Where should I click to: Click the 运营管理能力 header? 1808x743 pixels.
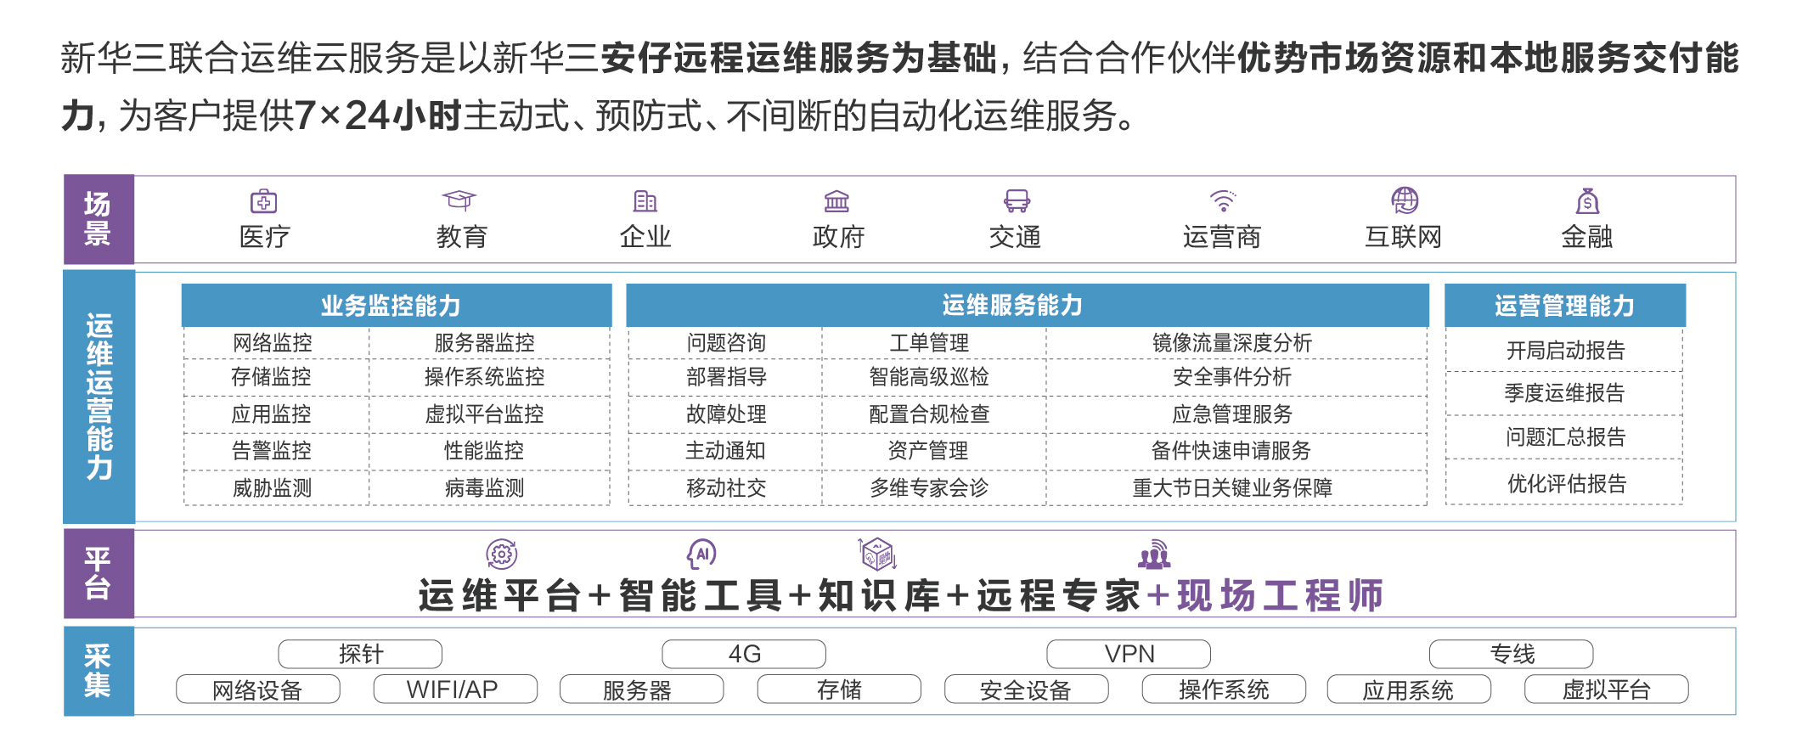[1565, 306]
